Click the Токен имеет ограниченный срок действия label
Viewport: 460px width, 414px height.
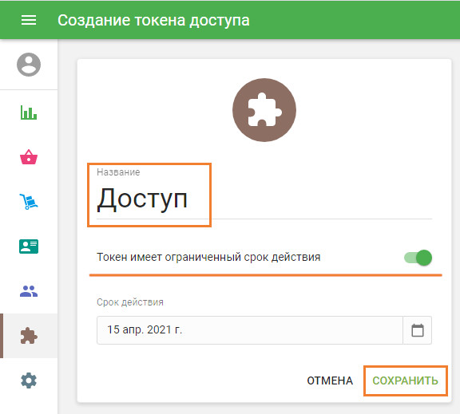click(208, 257)
